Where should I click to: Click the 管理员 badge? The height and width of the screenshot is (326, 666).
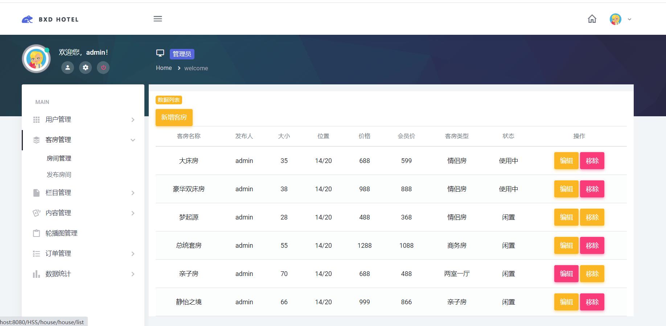(x=182, y=54)
